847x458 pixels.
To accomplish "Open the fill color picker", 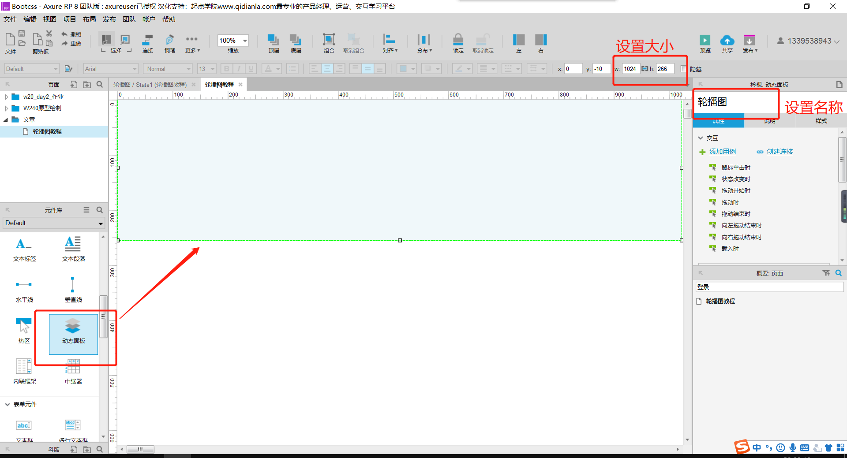I will click(x=407, y=69).
